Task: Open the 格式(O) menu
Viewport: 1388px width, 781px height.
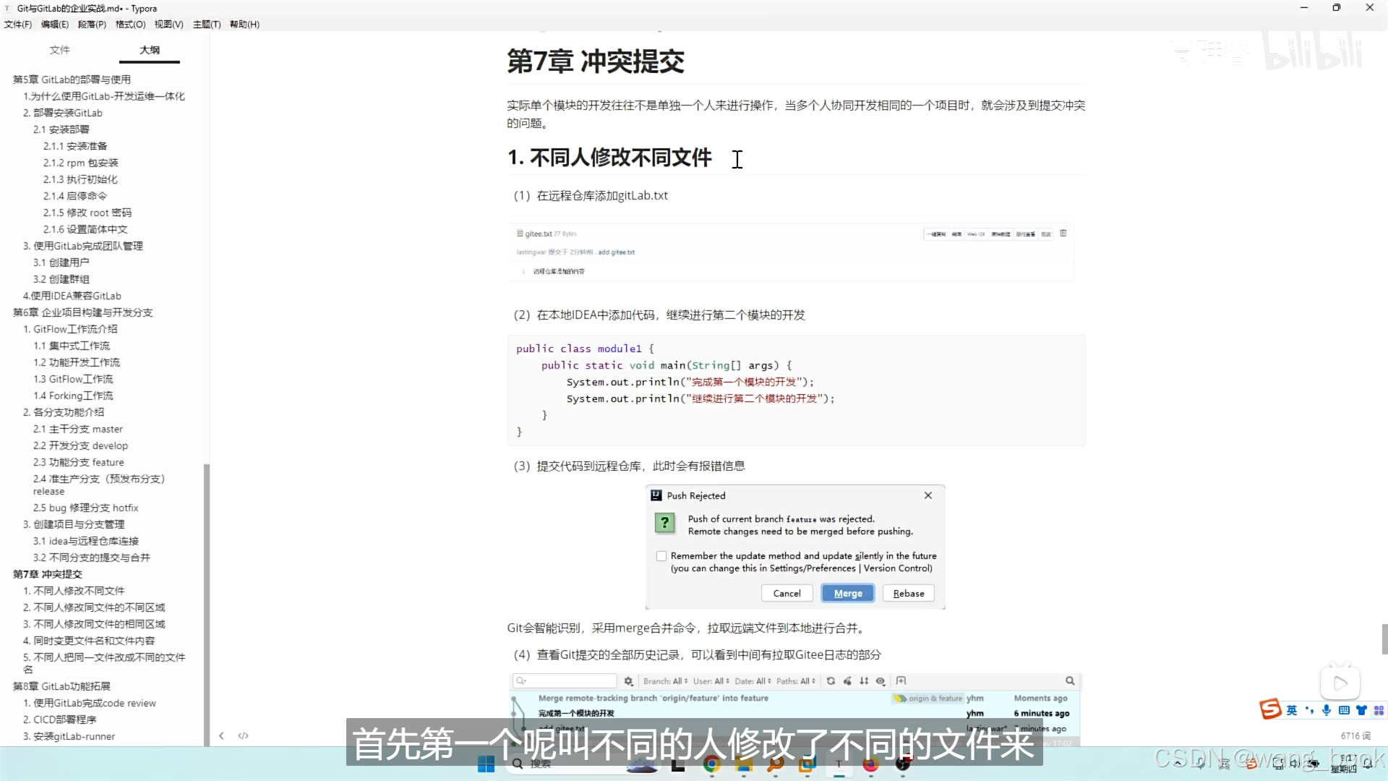Action: [x=131, y=24]
